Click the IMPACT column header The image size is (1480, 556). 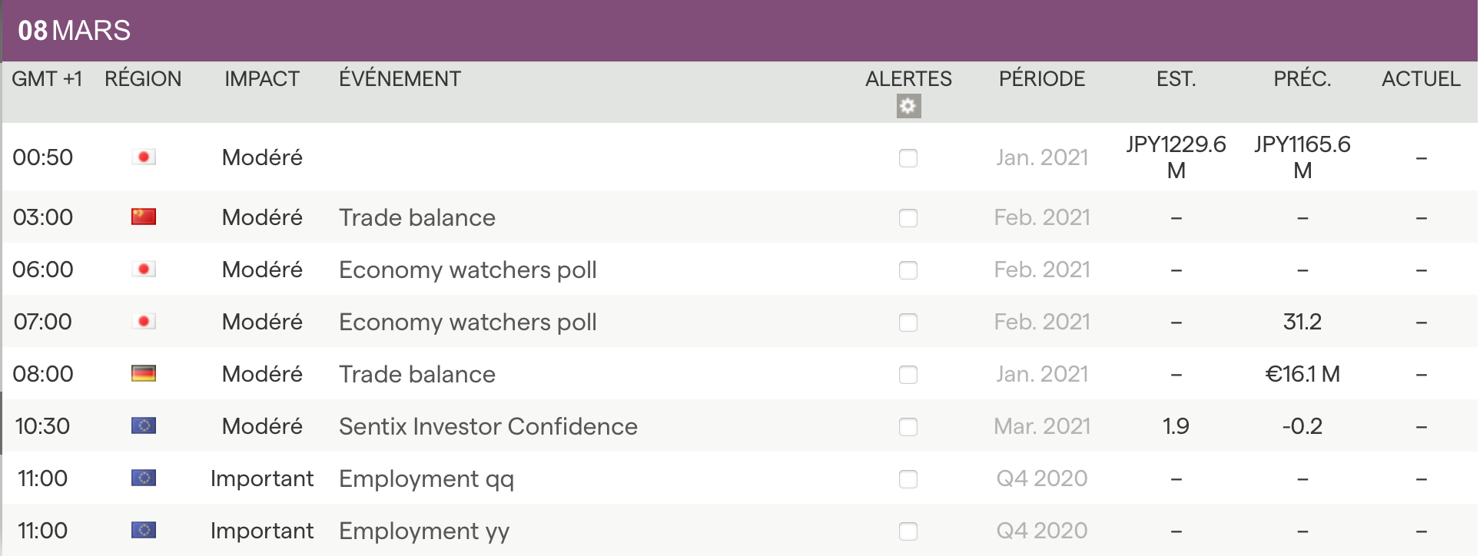point(262,79)
